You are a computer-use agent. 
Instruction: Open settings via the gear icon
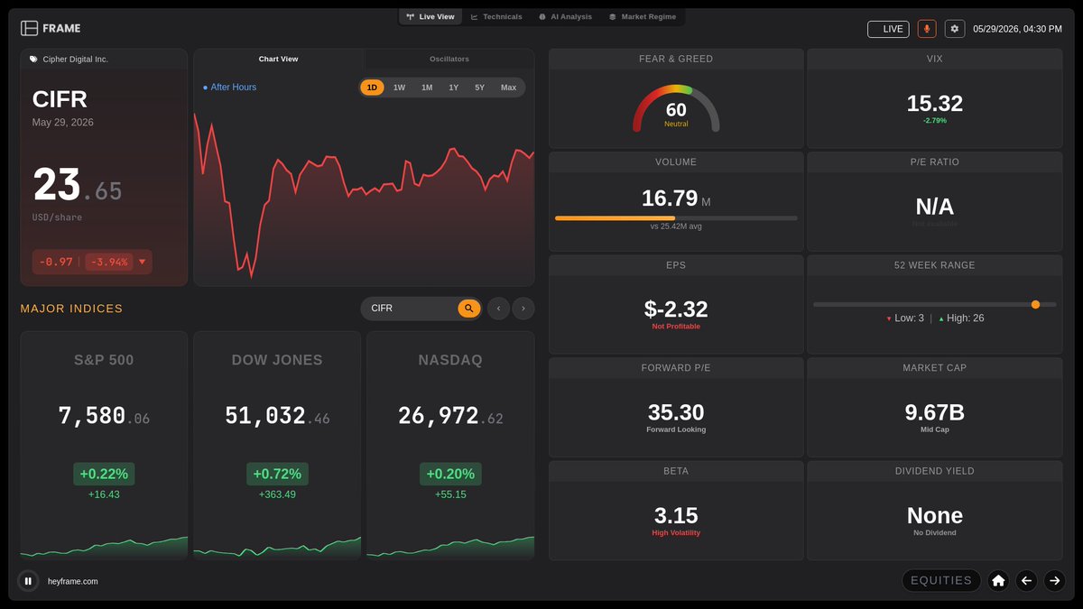955,29
